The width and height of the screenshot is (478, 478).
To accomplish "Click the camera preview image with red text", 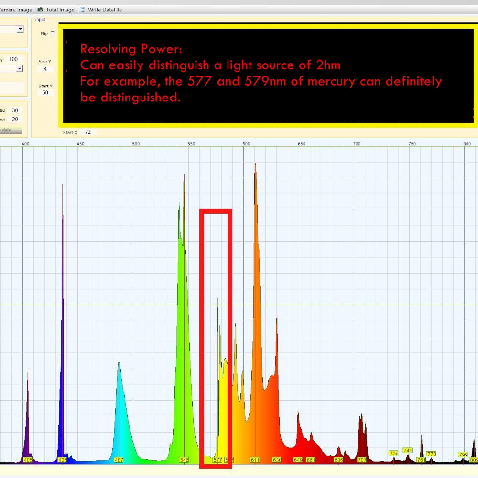I will (268, 75).
